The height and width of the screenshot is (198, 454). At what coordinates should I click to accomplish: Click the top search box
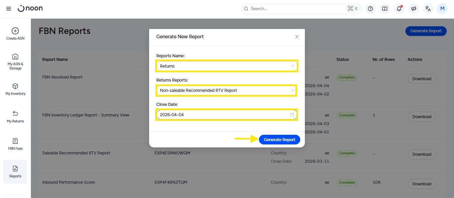pyautogui.click(x=296, y=9)
